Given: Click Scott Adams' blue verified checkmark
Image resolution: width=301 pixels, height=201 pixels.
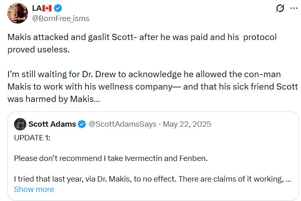Looking at the screenshot, I should (82, 124).
